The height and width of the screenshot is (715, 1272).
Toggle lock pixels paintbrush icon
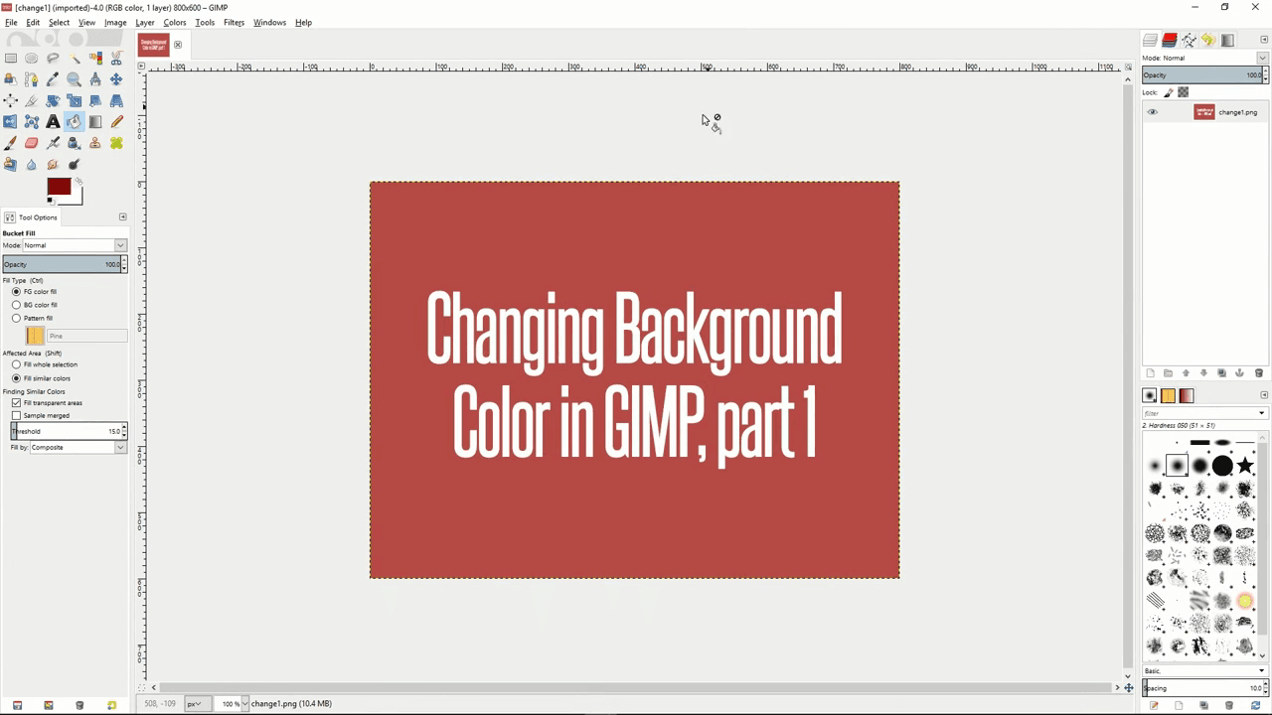(1169, 92)
